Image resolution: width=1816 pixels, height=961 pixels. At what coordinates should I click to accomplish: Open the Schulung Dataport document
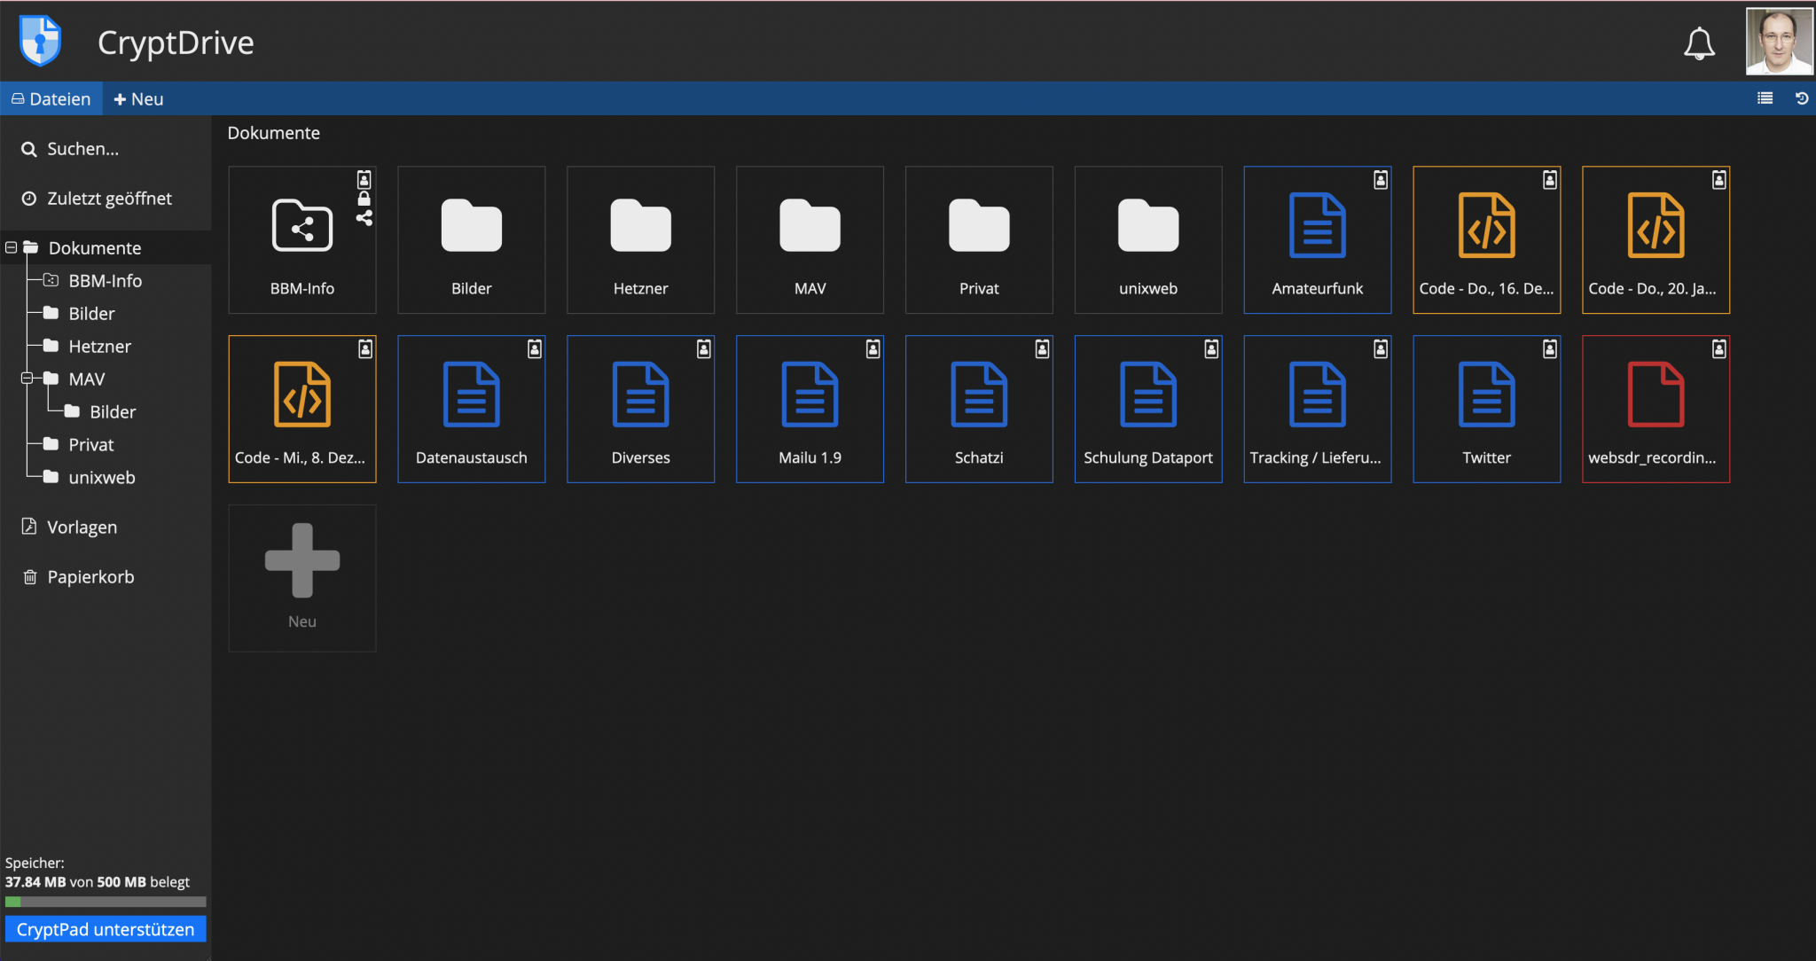click(1148, 410)
